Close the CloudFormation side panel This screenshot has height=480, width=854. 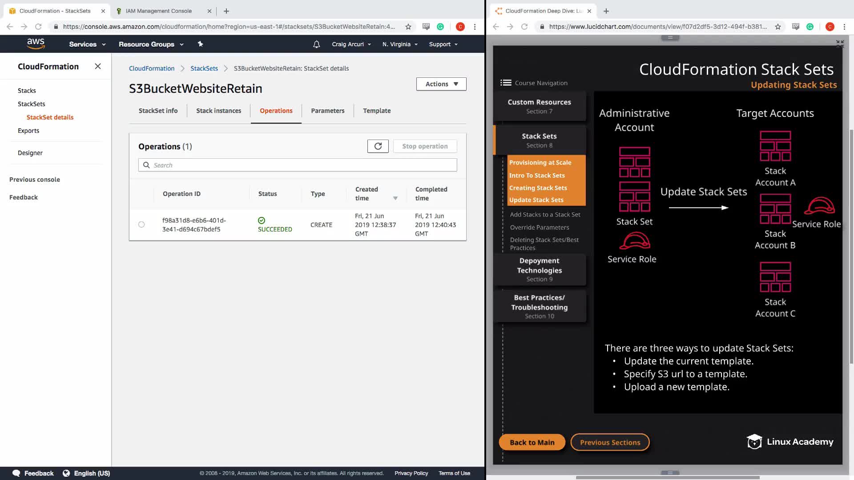click(x=98, y=66)
